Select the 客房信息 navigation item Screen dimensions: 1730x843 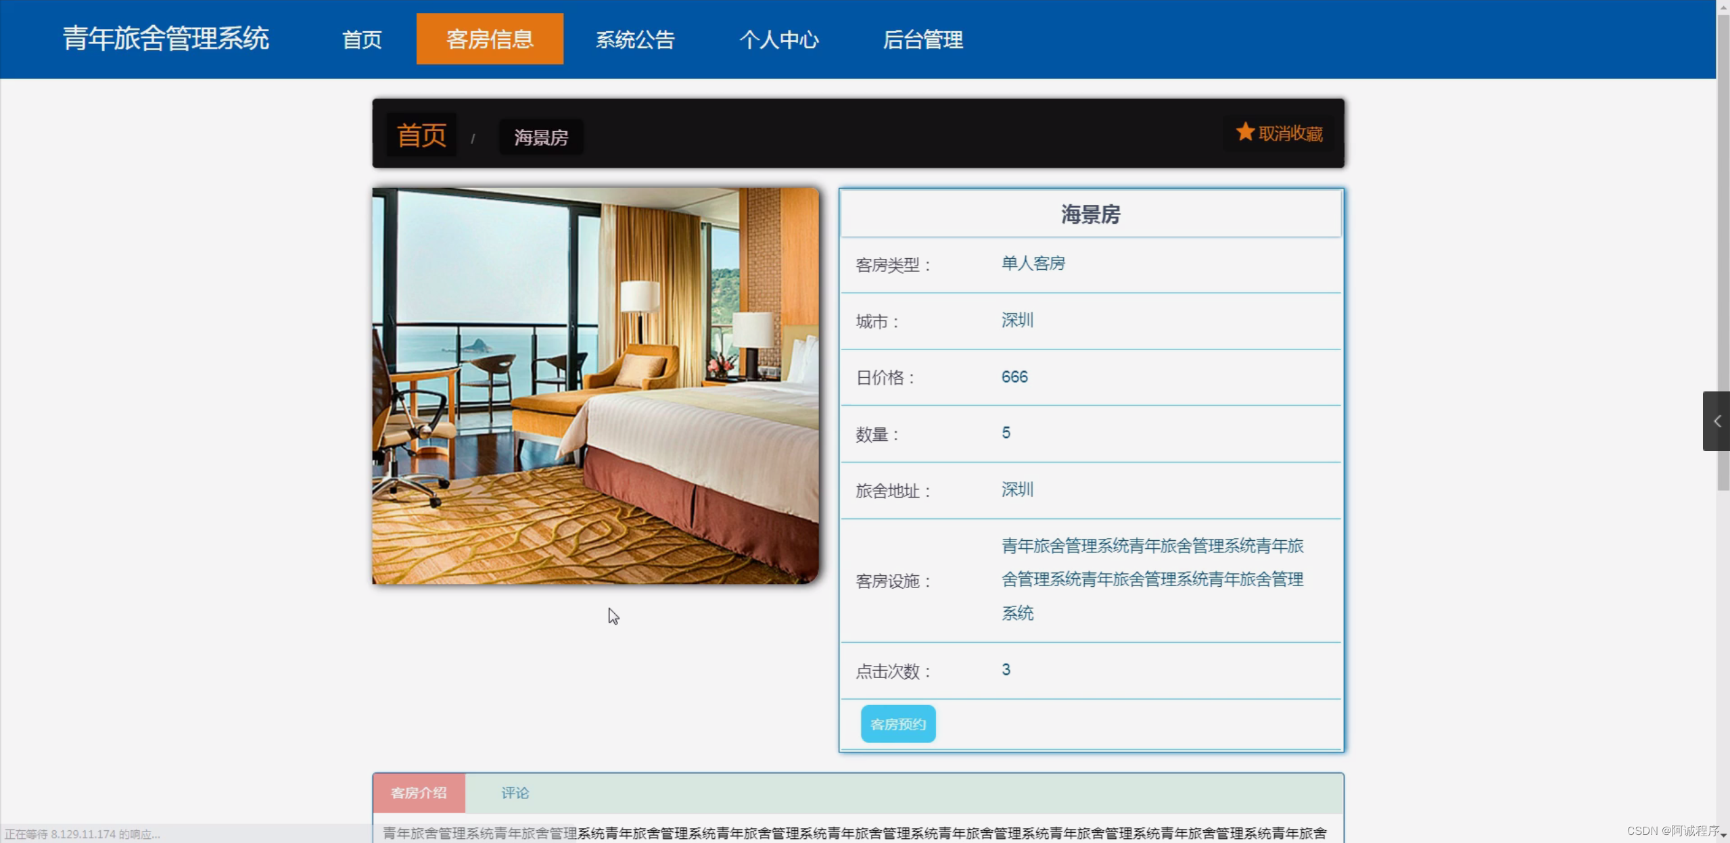pyautogui.click(x=490, y=39)
